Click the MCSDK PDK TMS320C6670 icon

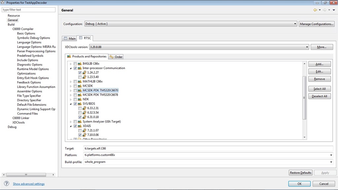pos(80,90)
